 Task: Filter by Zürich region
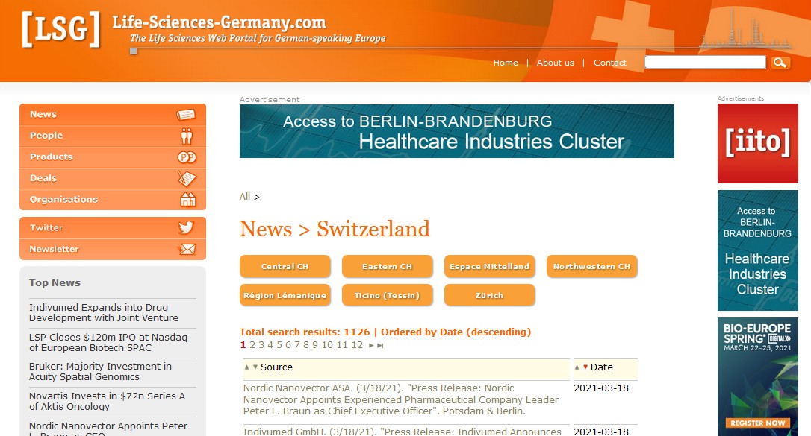click(489, 295)
